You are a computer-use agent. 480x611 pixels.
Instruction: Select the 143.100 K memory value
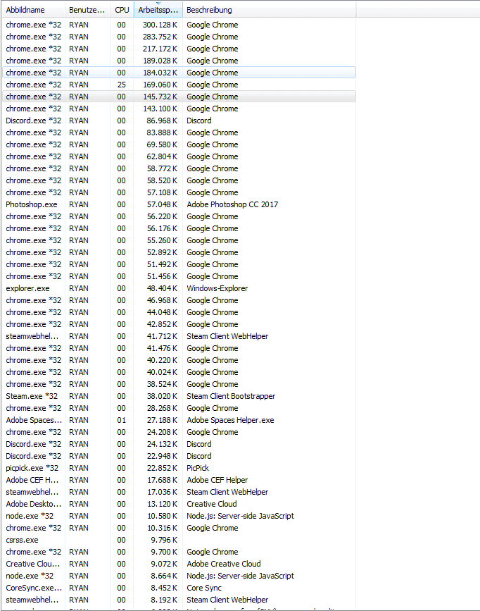pyautogui.click(x=160, y=109)
